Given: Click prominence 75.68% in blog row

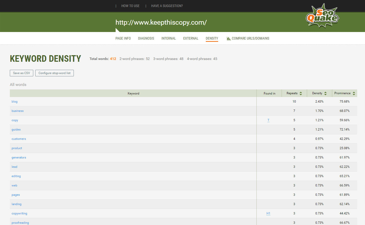Looking at the screenshot, I should click(345, 102).
